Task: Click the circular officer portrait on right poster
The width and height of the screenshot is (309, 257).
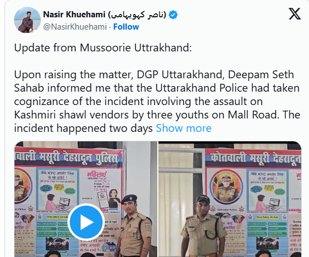Action: click(226, 187)
